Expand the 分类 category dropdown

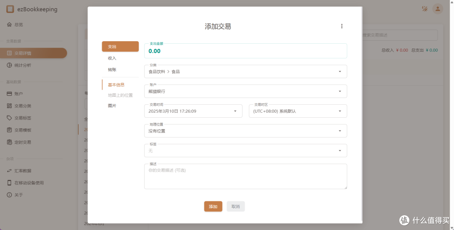pos(245,71)
